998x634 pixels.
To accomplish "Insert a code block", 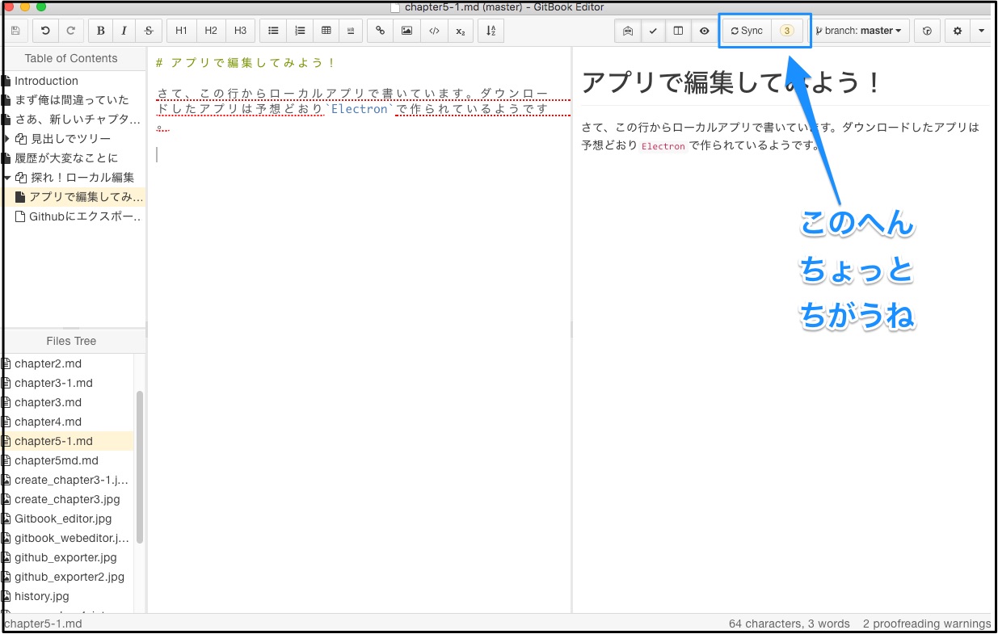I will tap(434, 31).
